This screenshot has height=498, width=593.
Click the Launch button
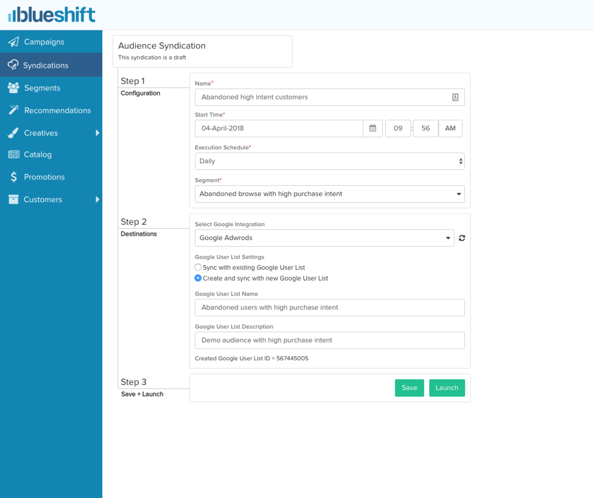point(447,388)
